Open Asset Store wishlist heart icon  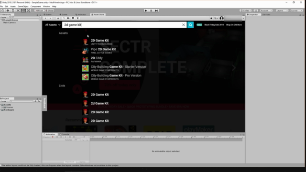pyautogui.click(x=73, y=18)
